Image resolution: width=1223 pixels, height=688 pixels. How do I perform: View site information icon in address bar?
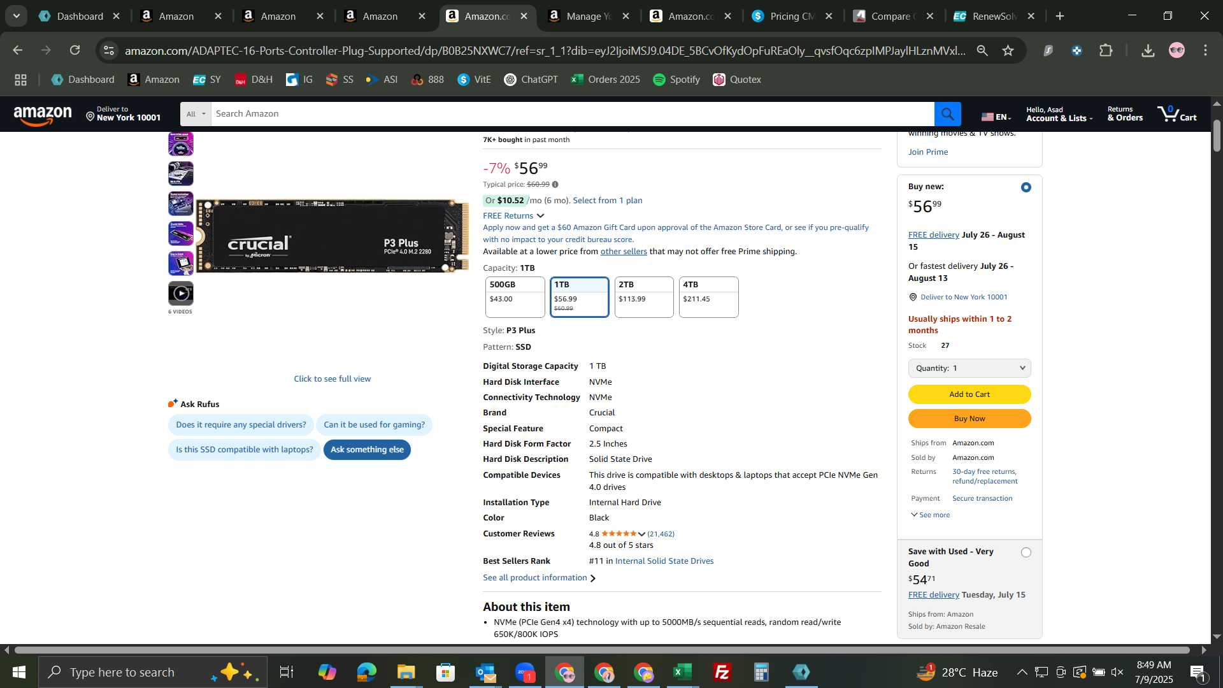(x=110, y=50)
